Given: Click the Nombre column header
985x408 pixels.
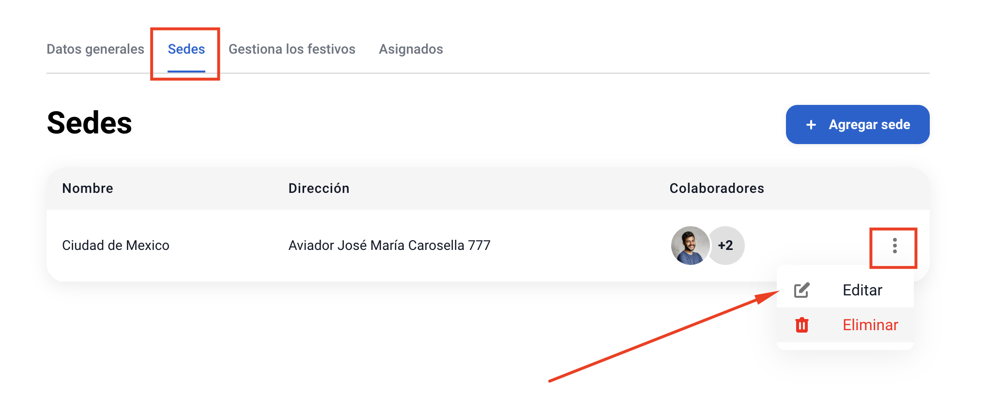Looking at the screenshot, I should [x=88, y=188].
